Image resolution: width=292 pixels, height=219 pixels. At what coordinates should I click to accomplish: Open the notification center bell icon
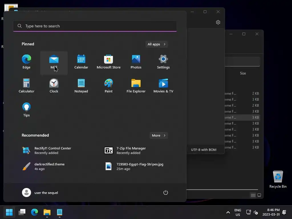click(284, 212)
